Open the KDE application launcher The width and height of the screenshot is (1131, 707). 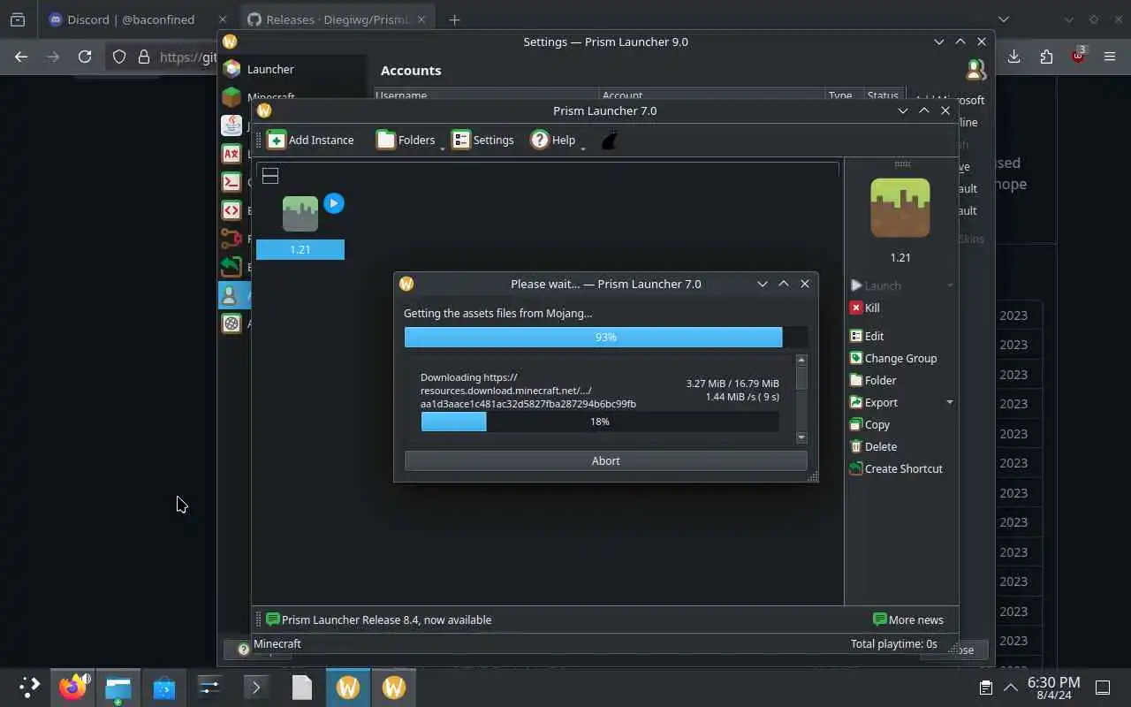29,687
